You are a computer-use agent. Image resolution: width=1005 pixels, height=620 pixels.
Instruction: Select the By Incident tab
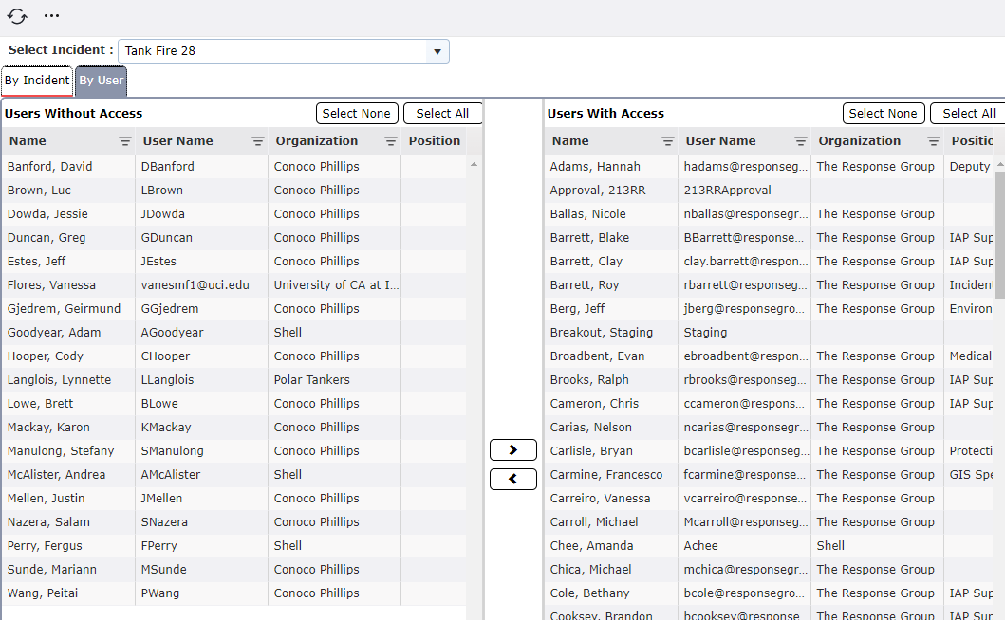[37, 81]
